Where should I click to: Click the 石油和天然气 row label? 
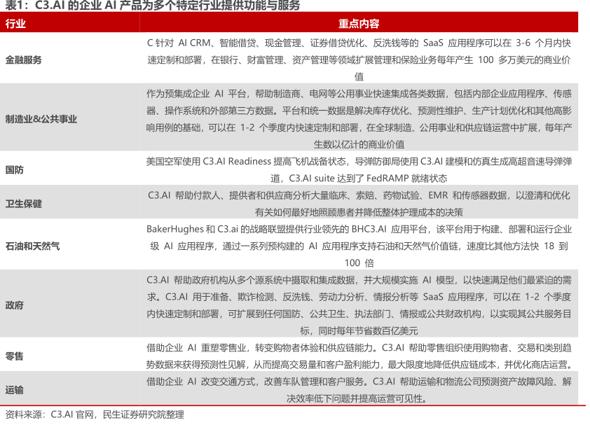click(x=32, y=246)
